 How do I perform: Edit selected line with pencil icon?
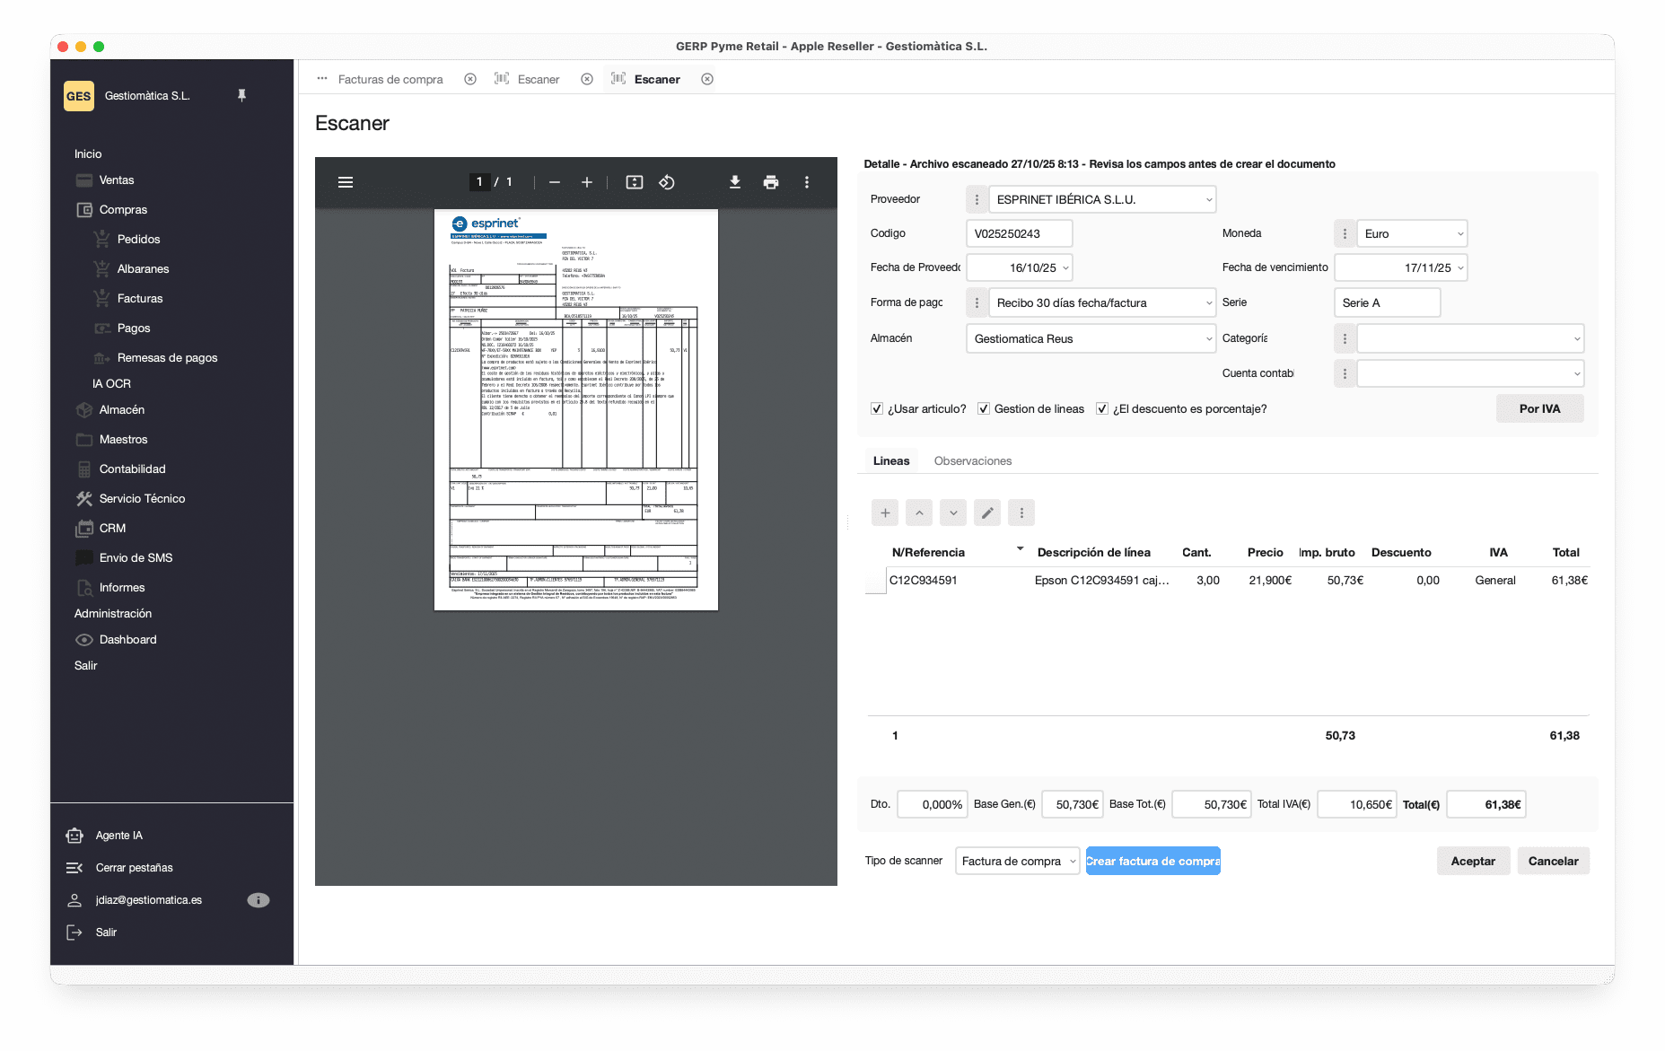click(987, 512)
